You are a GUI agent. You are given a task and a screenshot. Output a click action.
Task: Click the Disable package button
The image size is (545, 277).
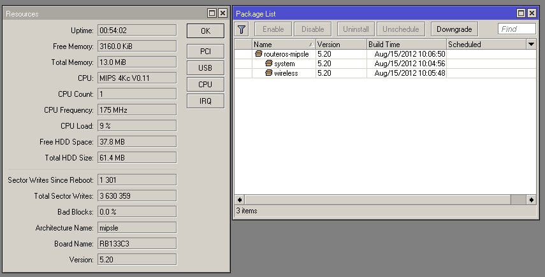tap(312, 29)
